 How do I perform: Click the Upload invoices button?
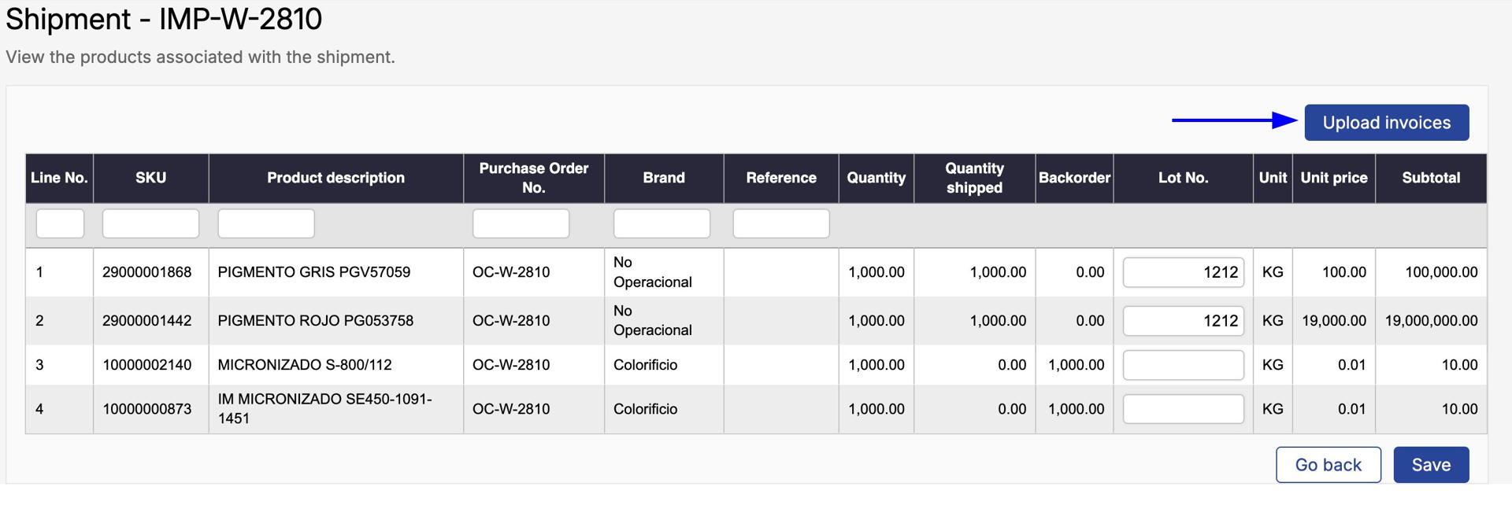coord(1386,123)
